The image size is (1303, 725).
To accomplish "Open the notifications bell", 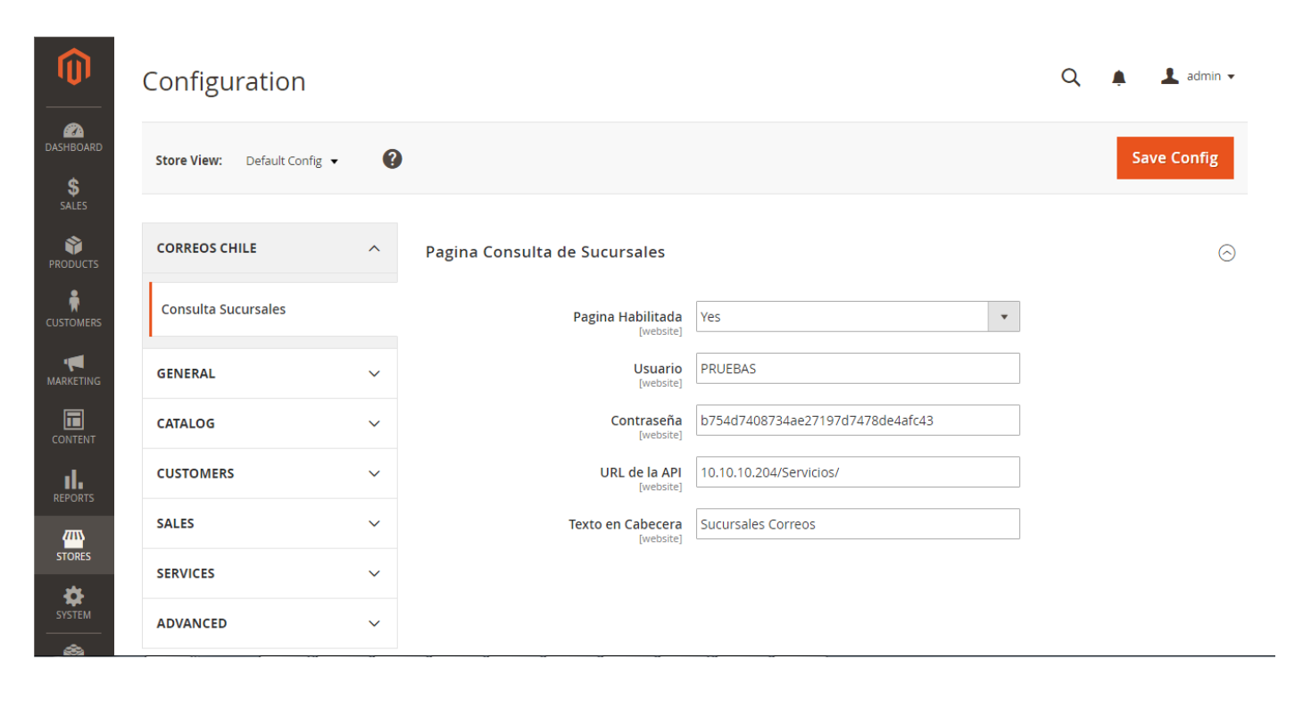I will pos(1119,79).
